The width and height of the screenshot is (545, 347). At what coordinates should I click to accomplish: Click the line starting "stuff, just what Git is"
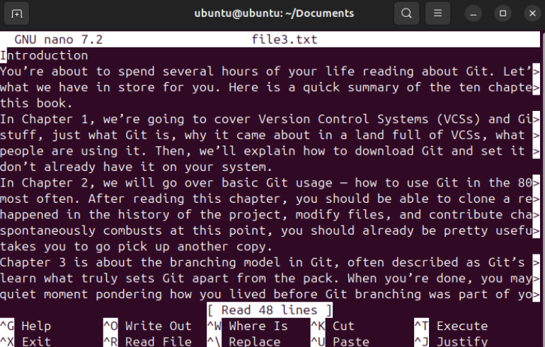point(270,135)
